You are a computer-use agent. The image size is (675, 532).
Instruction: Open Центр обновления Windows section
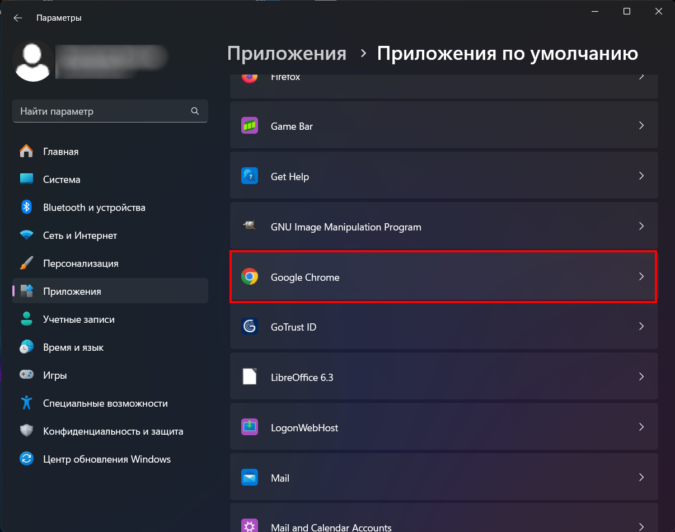click(110, 459)
